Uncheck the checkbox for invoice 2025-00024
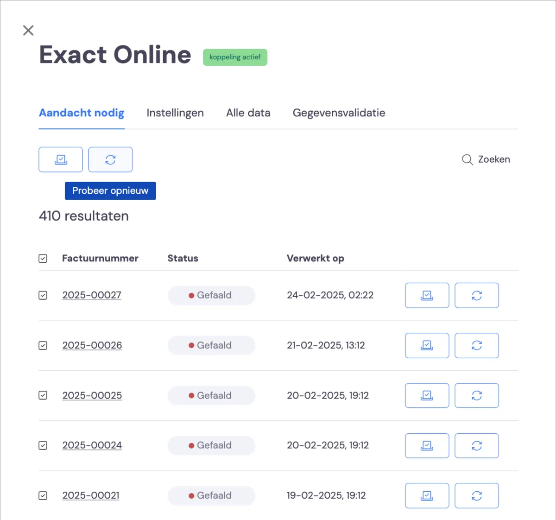Viewport: 556px width, 520px height. 43,445
